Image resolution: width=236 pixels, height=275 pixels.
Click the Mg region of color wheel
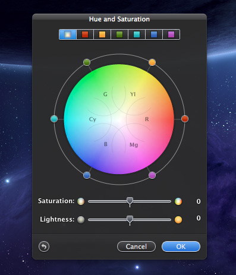click(x=134, y=145)
